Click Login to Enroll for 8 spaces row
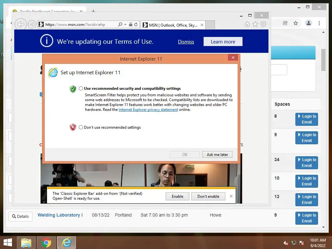332x249 pixels. tap(307, 119)
